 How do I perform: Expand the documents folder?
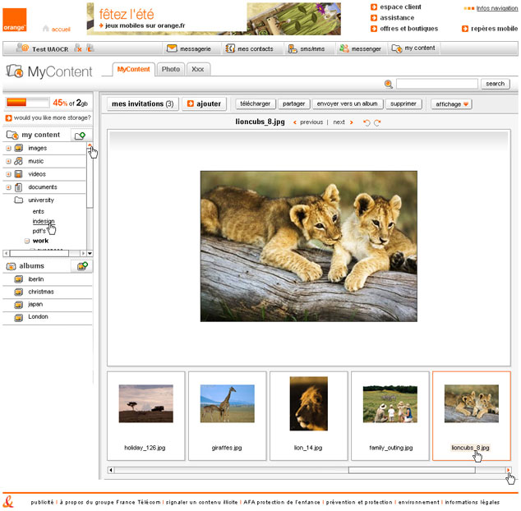[x=9, y=187]
